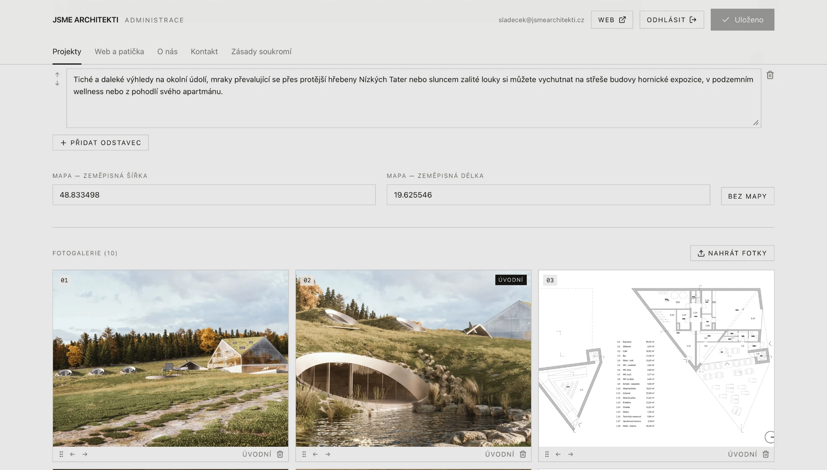Focus the longitude field 19.625546

(x=548, y=195)
